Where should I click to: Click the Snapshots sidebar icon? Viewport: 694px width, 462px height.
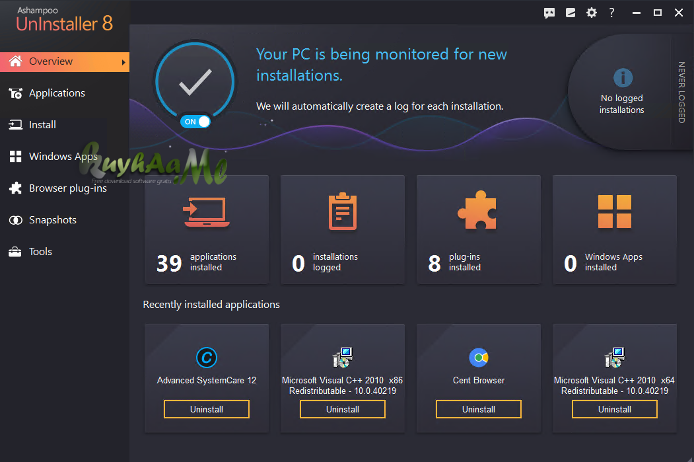point(15,220)
